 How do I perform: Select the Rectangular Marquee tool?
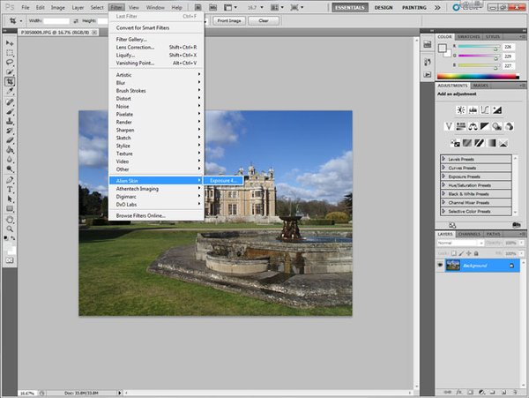(x=9, y=52)
